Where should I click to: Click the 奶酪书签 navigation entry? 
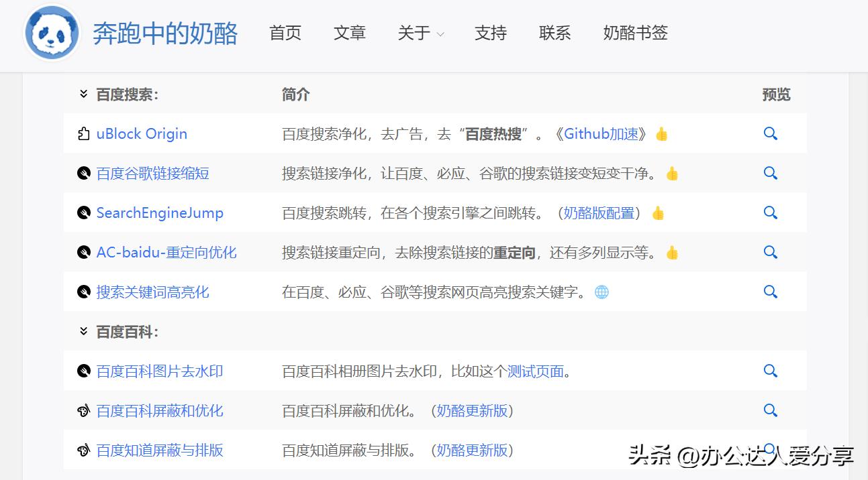point(634,33)
